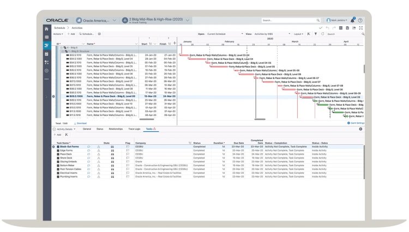Click the Schedule button in toolbar

pos(86,34)
